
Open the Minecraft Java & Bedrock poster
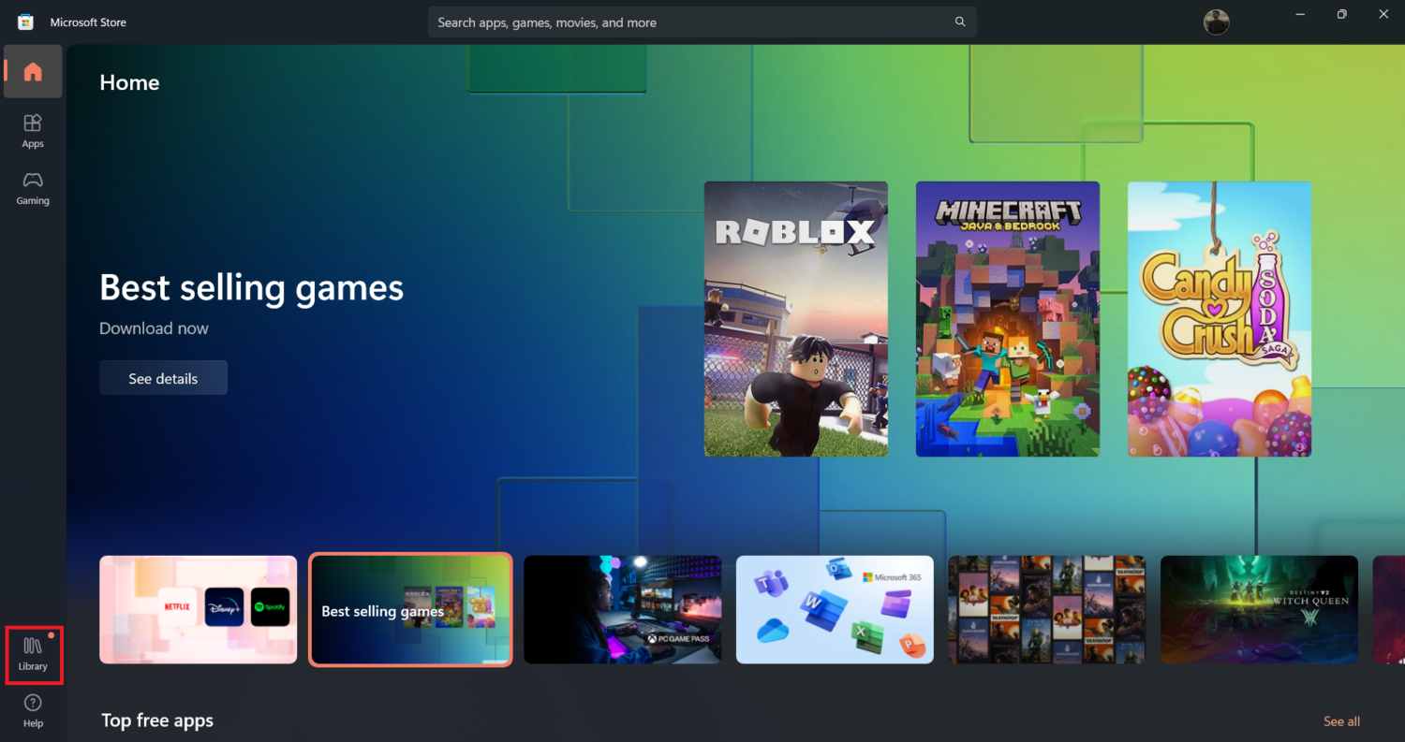tap(1008, 319)
